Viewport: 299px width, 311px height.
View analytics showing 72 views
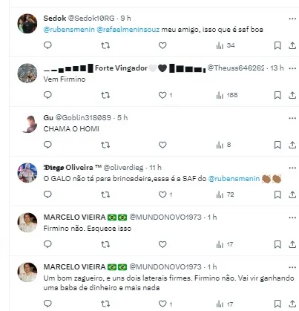pos(225,194)
